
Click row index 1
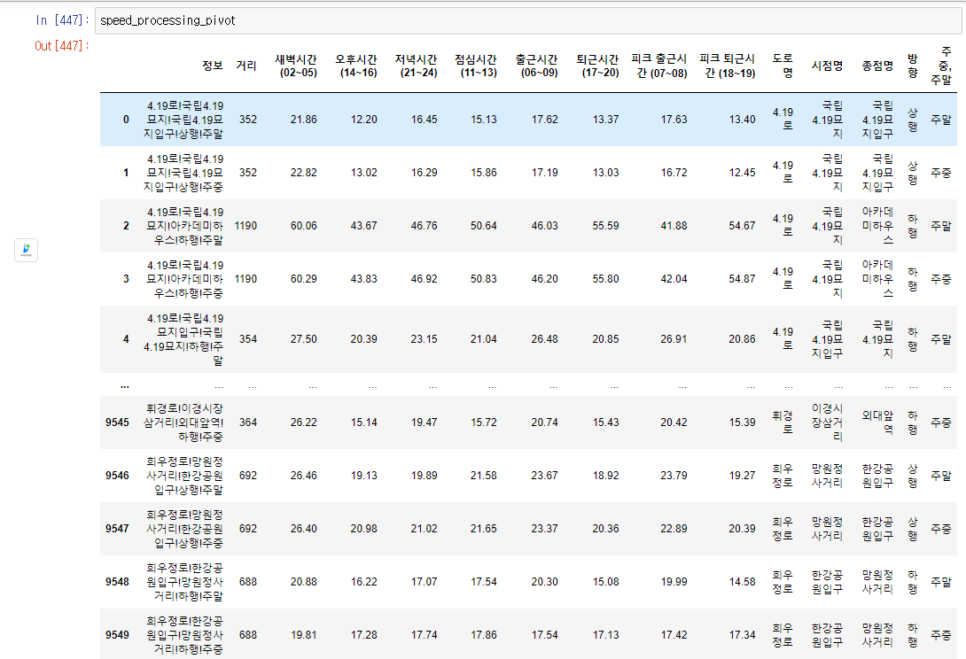127,173
